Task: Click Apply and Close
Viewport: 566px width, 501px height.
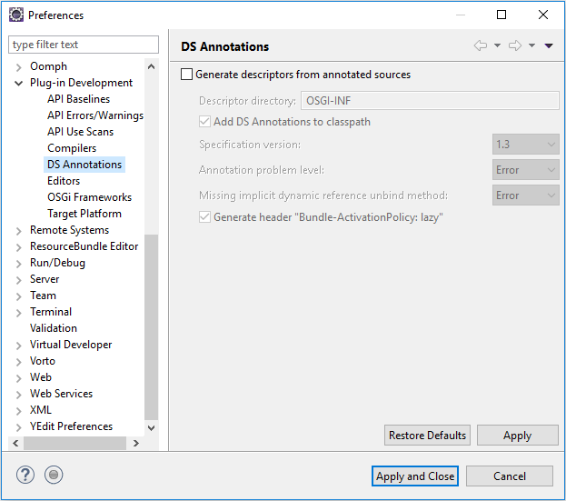Action: [x=415, y=476]
